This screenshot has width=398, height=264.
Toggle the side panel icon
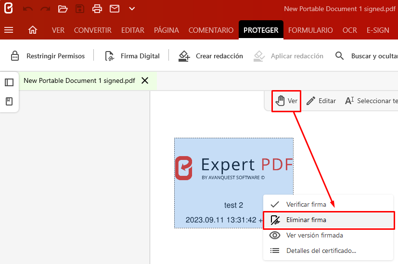click(x=9, y=82)
